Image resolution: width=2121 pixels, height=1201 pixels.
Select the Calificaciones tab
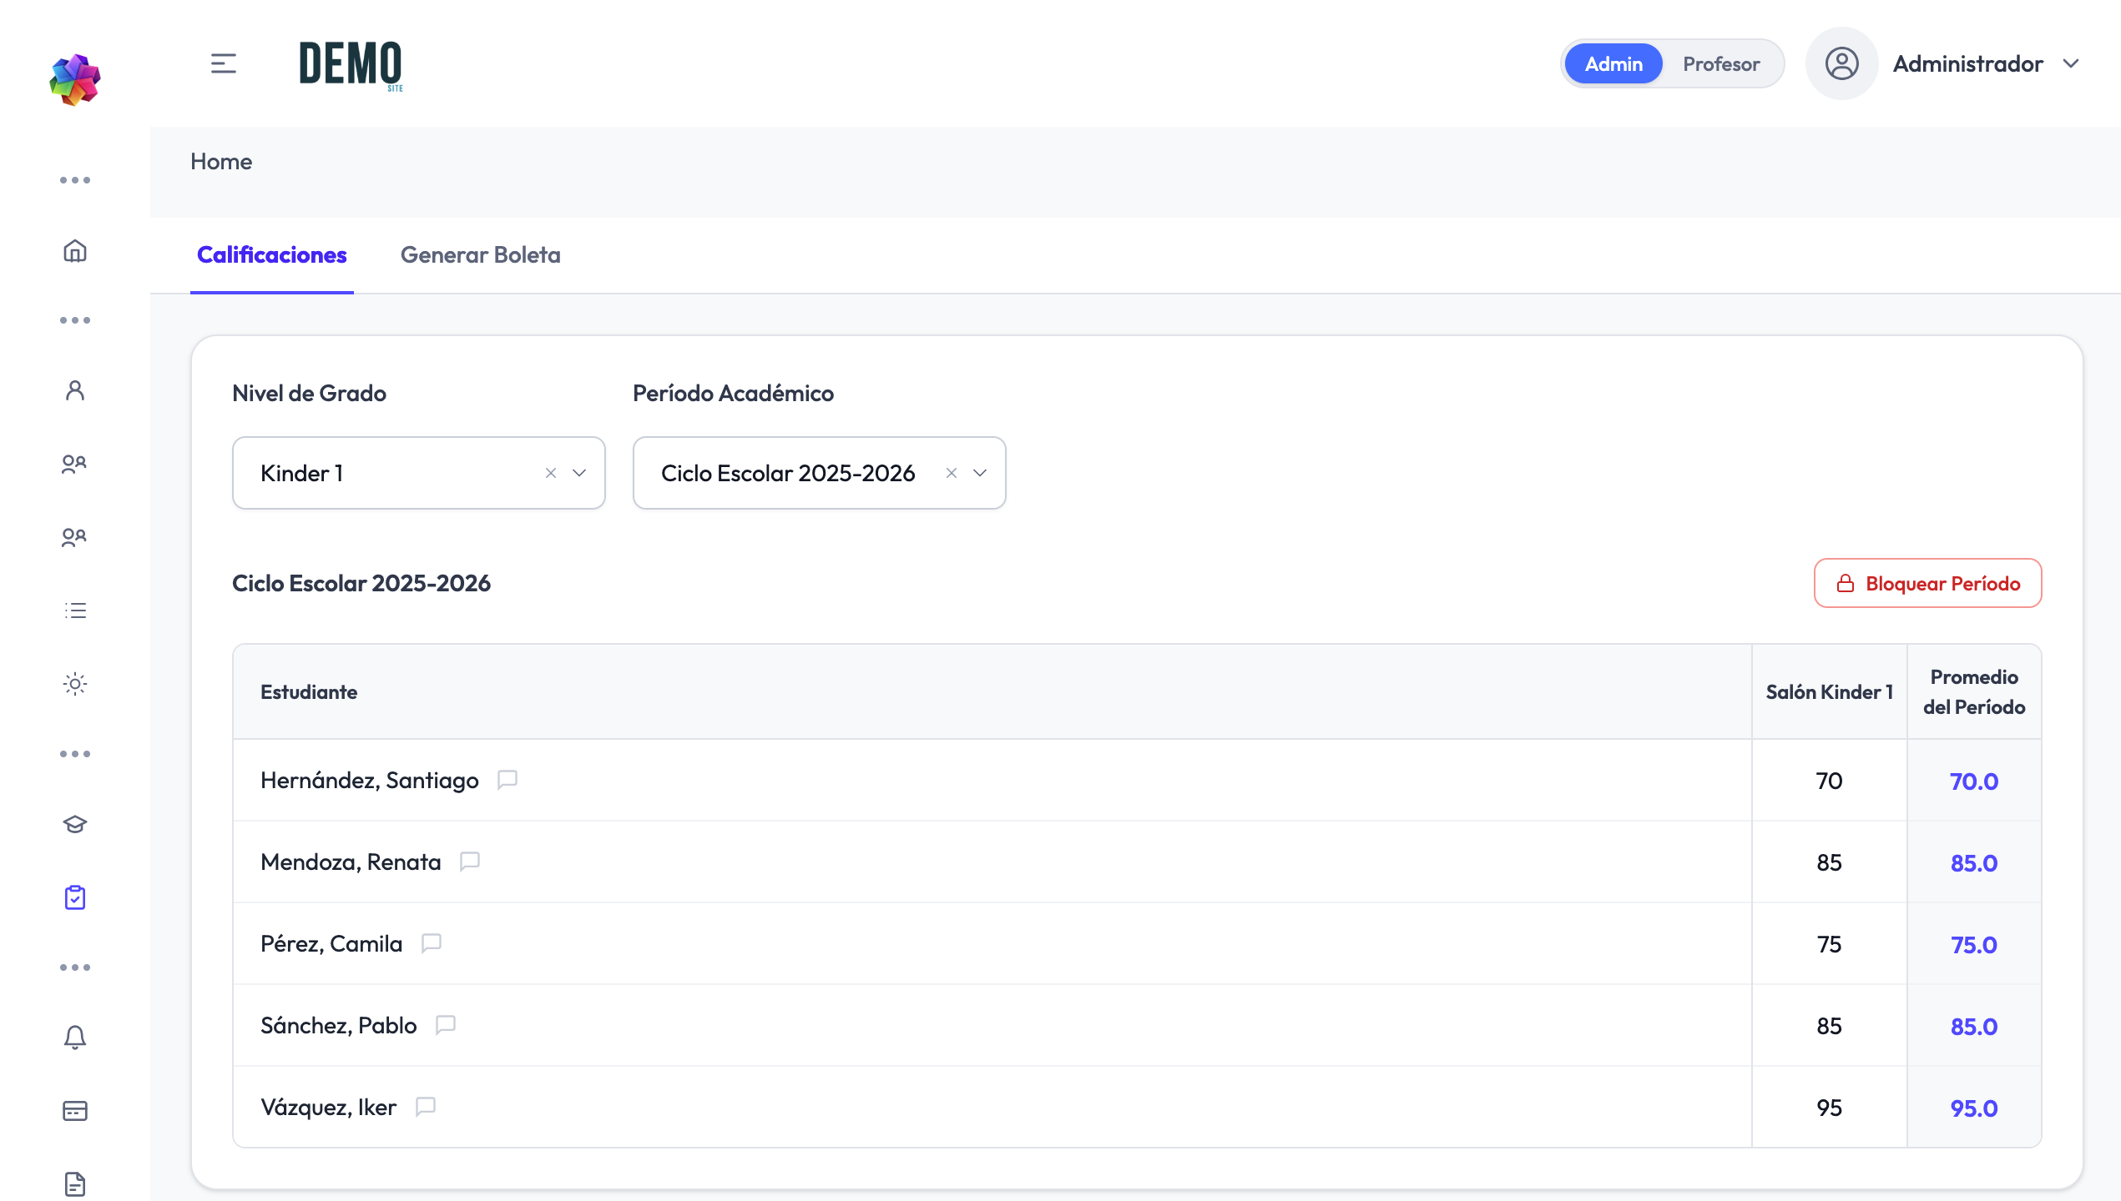point(272,254)
